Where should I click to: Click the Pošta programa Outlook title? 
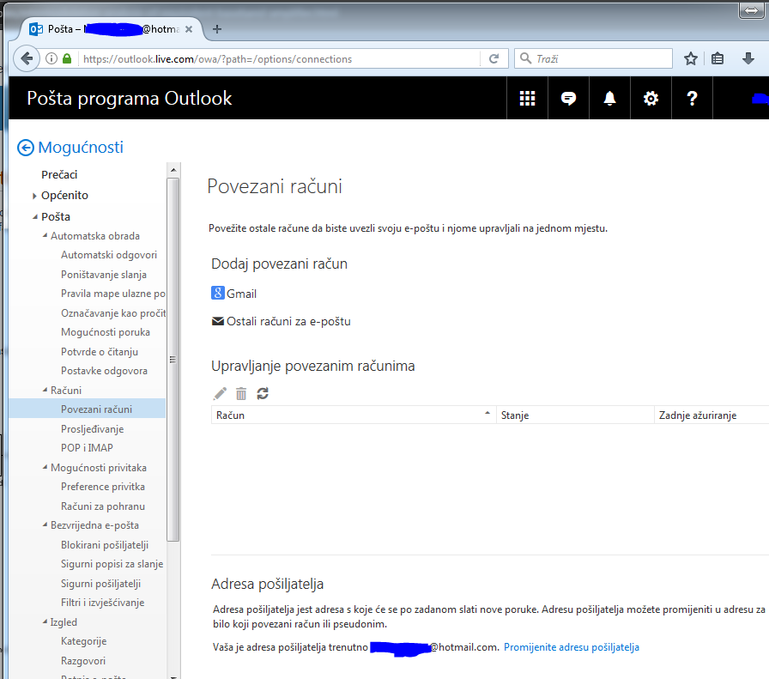(x=129, y=99)
